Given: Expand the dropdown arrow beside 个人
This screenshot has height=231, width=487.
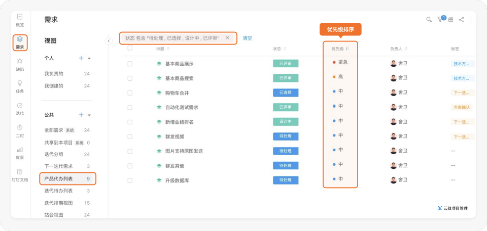Looking at the screenshot, I should [x=89, y=59].
